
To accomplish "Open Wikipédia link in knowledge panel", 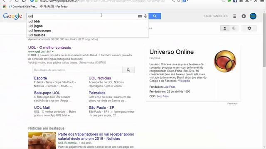I will tap(184, 81).
